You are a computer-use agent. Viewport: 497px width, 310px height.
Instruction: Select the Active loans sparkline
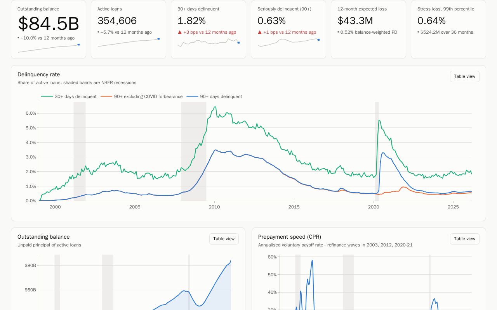click(129, 43)
